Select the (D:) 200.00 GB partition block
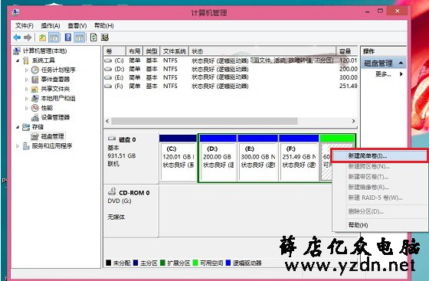429x281 pixels. [x=218, y=158]
